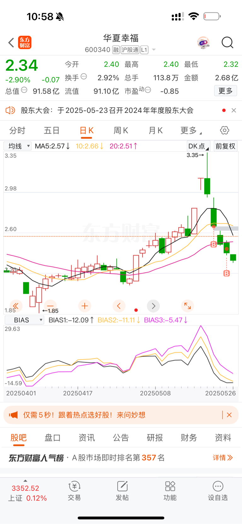Switch to the 财务 section tab

pyautogui.click(x=189, y=438)
